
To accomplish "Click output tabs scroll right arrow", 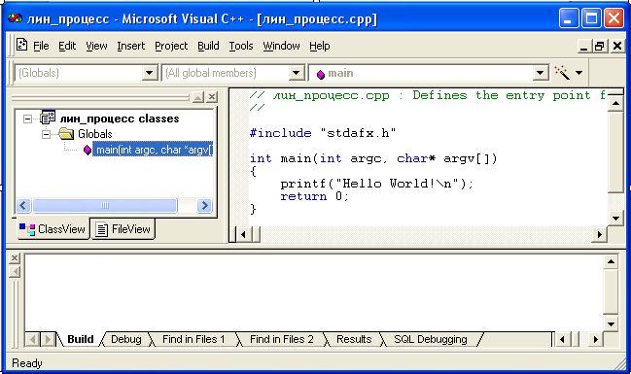I will (48, 339).
